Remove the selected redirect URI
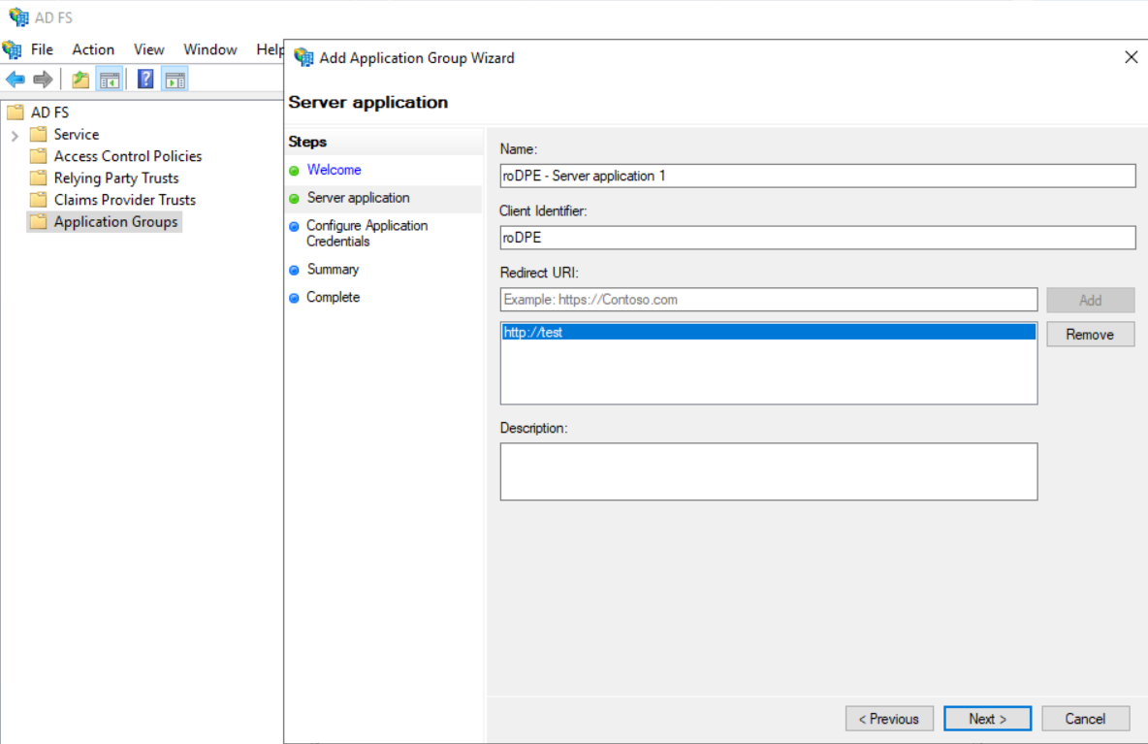 coord(1090,335)
